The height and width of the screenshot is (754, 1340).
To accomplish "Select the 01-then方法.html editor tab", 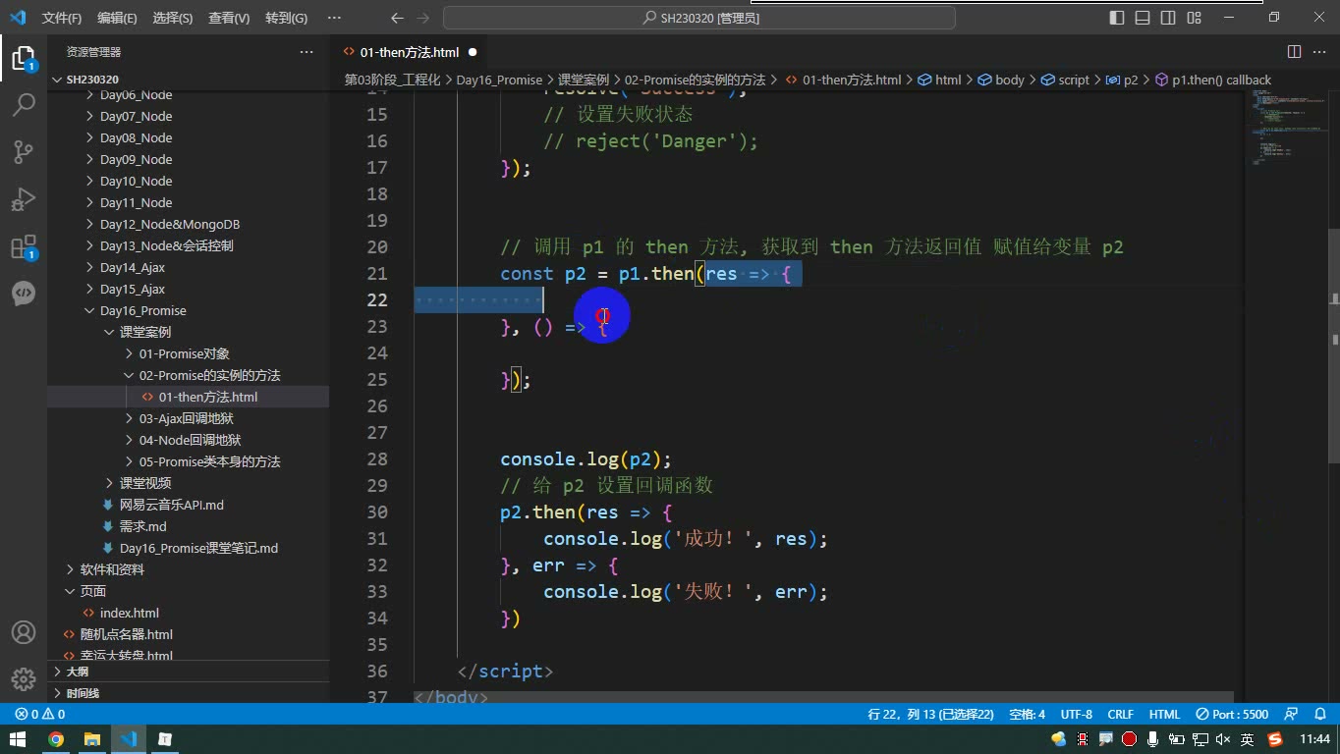I will point(409,52).
